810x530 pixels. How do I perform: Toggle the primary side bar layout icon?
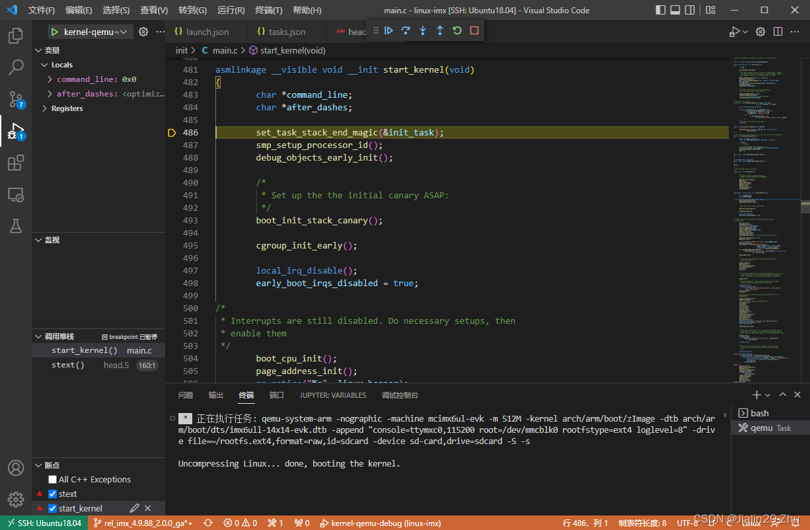pyautogui.click(x=661, y=10)
